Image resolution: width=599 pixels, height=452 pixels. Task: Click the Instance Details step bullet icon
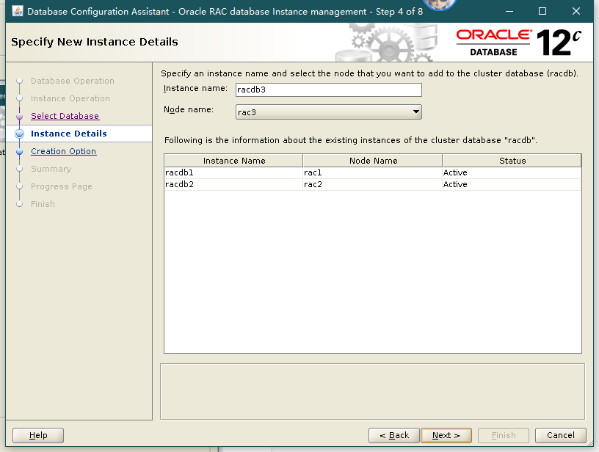pos(20,134)
